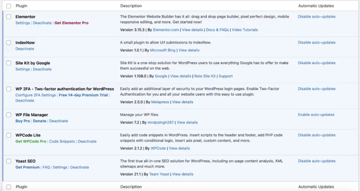This screenshot has height=191, width=360.
Task: Click Donate under WP File Manager
Action: (x=40, y=121)
